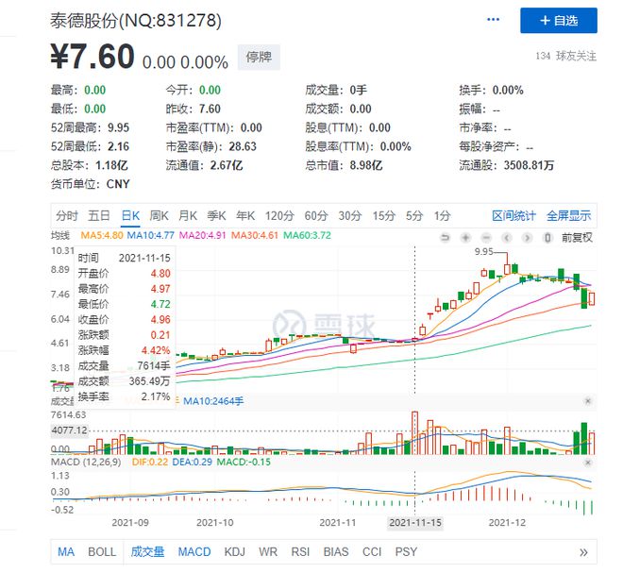
Task: Click the 流通股 3508.81万 value
Action: [529, 165]
